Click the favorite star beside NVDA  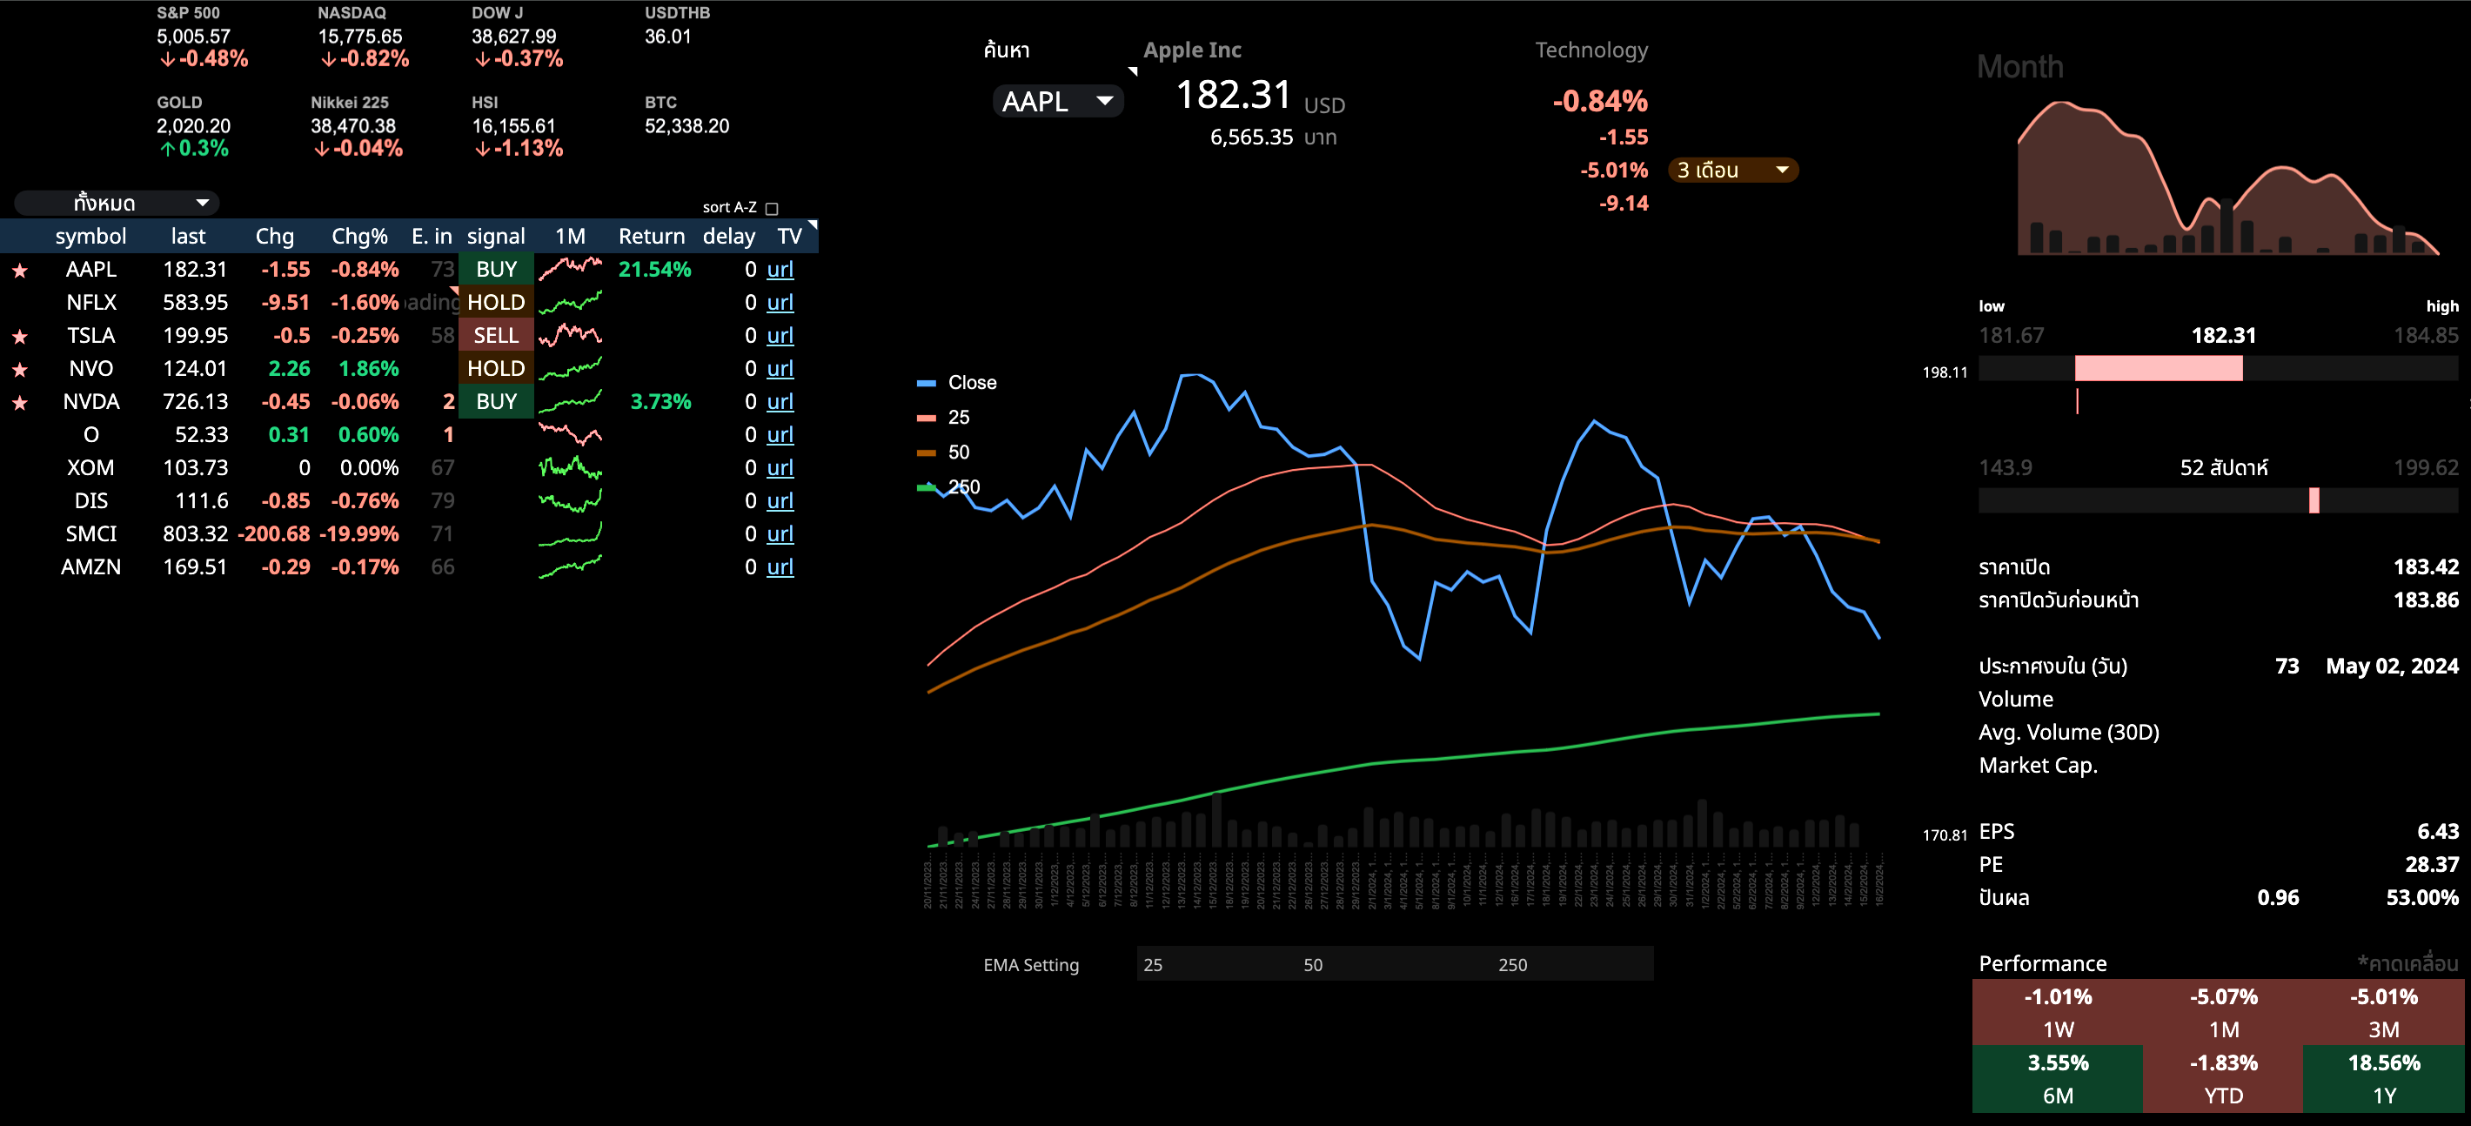pos(19,403)
